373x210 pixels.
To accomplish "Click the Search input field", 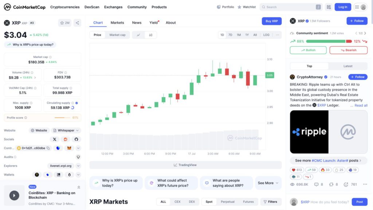I will 290,7.
